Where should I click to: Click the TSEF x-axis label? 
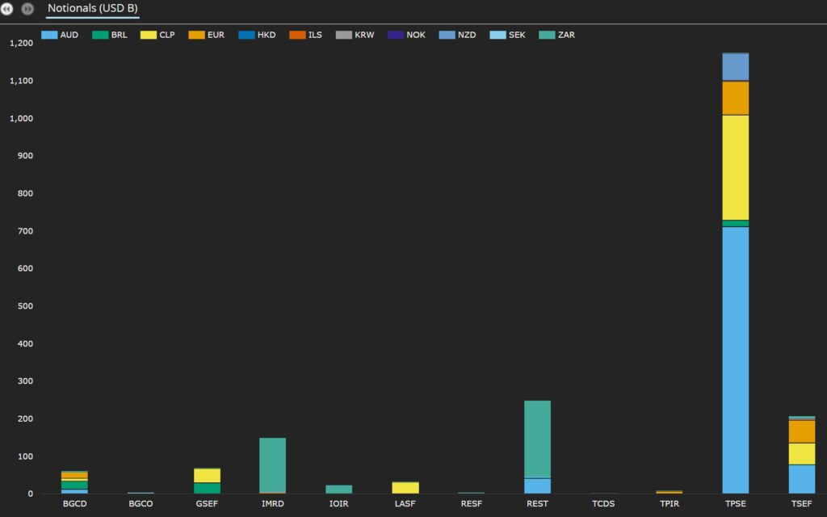point(801,504)
